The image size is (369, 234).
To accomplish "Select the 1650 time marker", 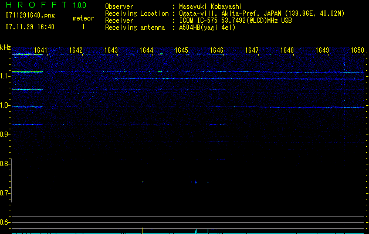I will coord(357,50).
